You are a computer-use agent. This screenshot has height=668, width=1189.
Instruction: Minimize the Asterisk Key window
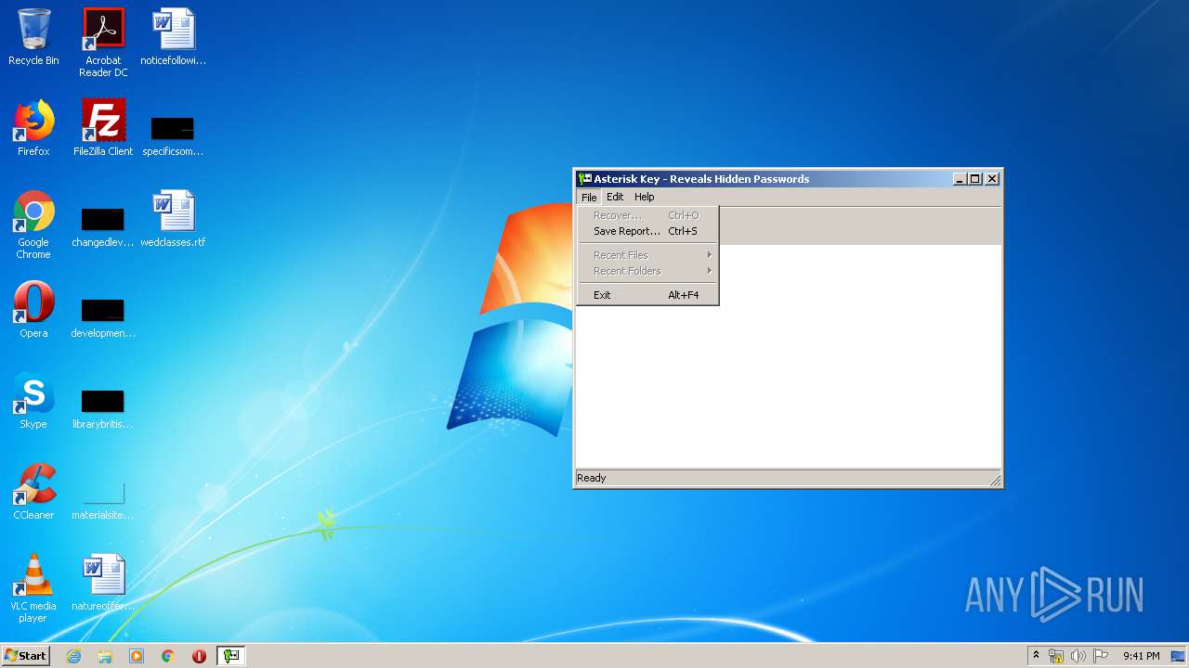tap(960, 179)
